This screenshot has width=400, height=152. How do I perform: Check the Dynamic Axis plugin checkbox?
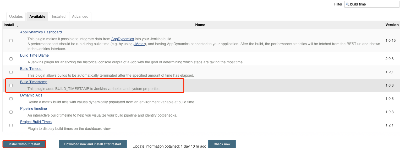pyautogui.click(x=11, y=99)
